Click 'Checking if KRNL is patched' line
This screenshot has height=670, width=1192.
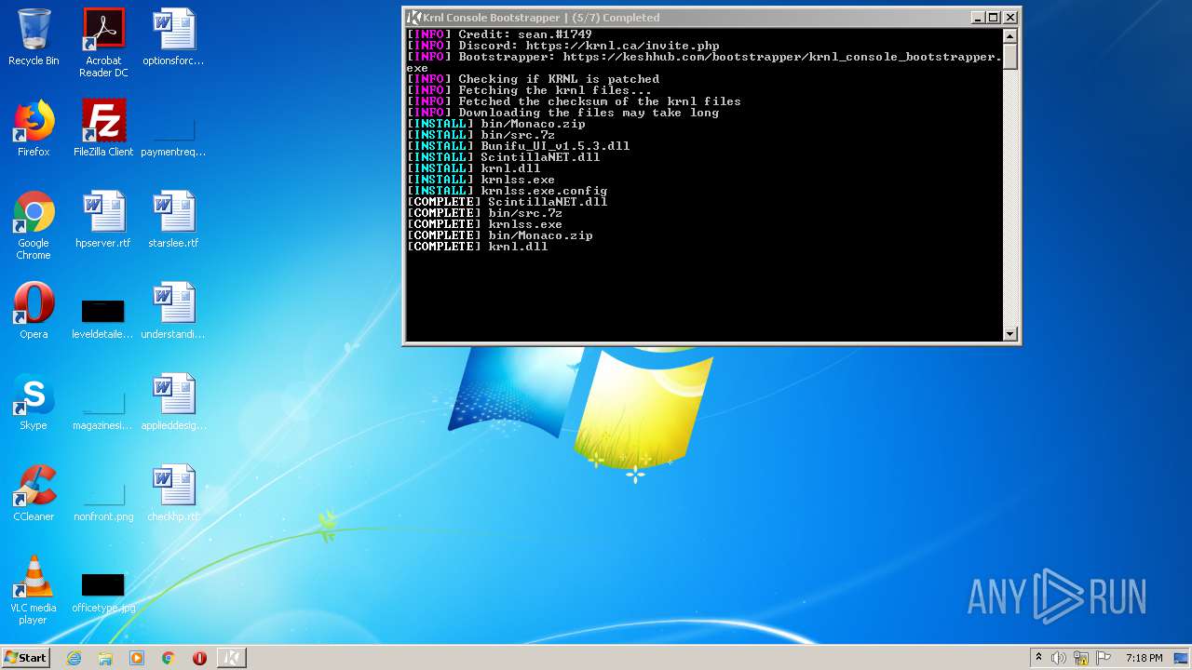533,79
